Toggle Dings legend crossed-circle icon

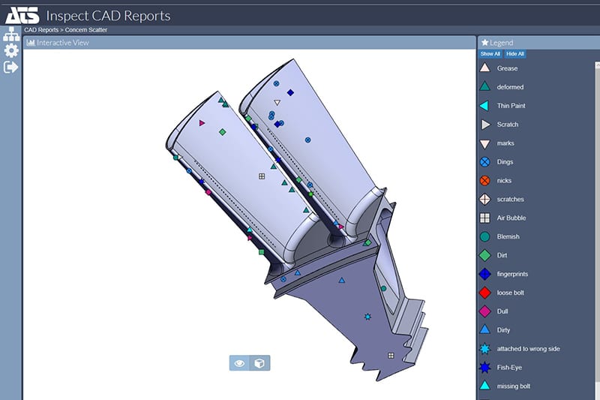(x=484, y=162)
